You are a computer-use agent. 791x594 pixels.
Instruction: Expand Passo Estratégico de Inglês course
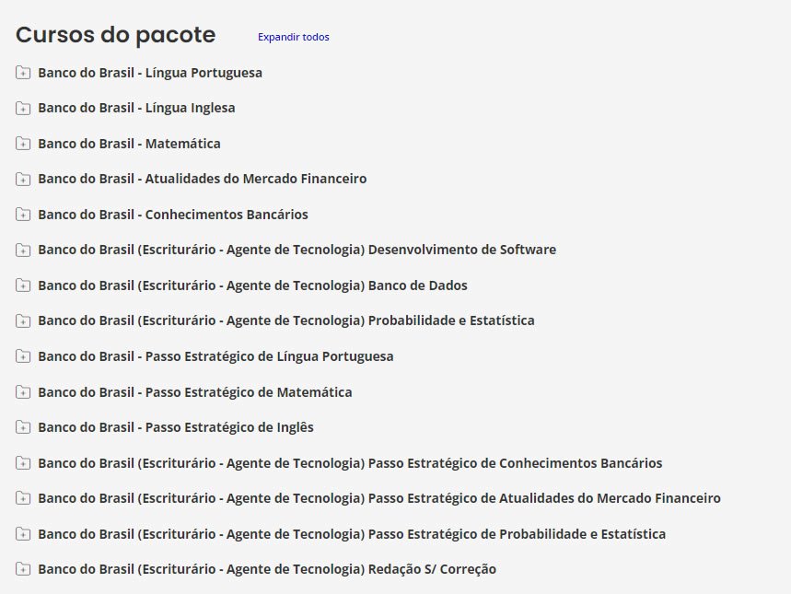[175, 427]
